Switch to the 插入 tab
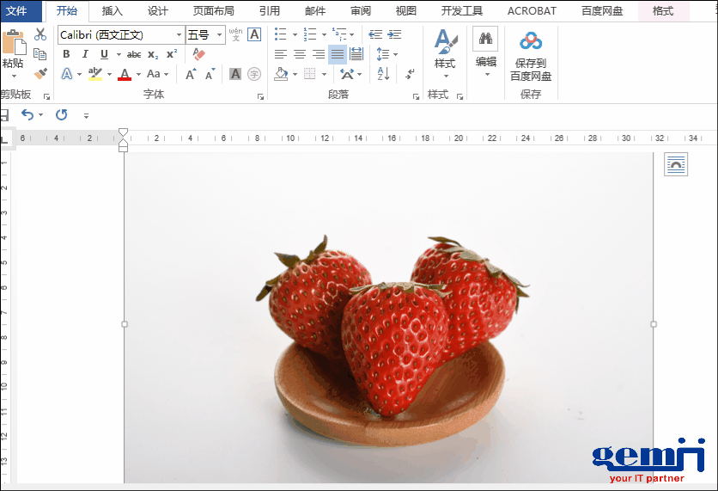Viewport: 718px width, 491px height. click(x=112, y=11)
